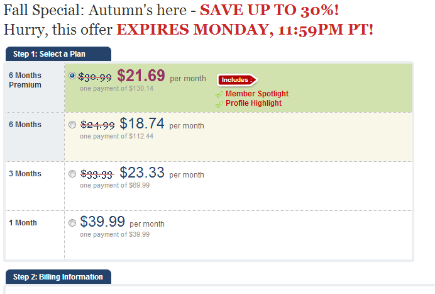
Task: Click the green checkmark beside Profile Highlight
Action: pos(219,103)
